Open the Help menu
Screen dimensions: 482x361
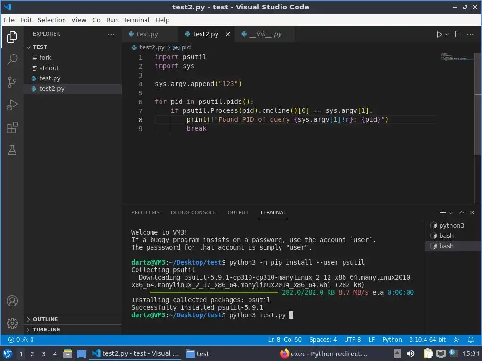pos(162,20)
